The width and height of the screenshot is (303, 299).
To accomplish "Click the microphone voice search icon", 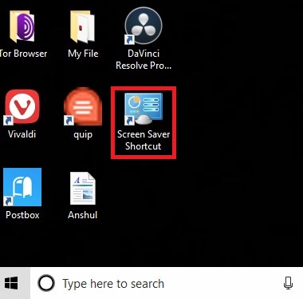I will (x=288, y=283).
